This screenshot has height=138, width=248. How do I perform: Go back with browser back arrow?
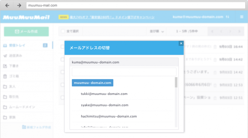click(x=7, y=6)
